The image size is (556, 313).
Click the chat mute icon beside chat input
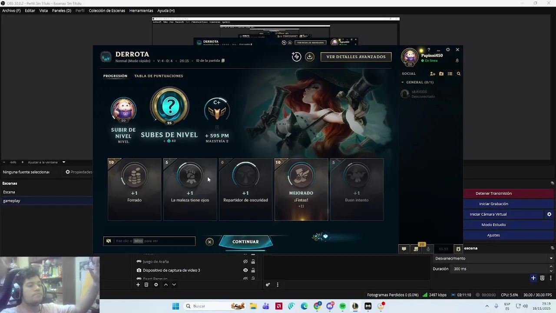coord(109,241)
